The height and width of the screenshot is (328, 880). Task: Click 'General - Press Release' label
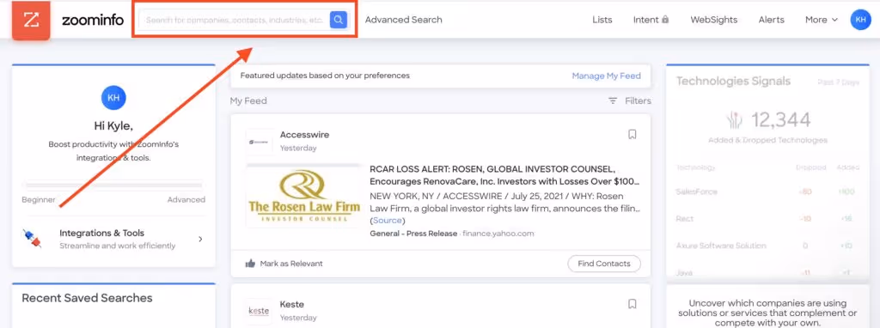(x=413, y=234)
